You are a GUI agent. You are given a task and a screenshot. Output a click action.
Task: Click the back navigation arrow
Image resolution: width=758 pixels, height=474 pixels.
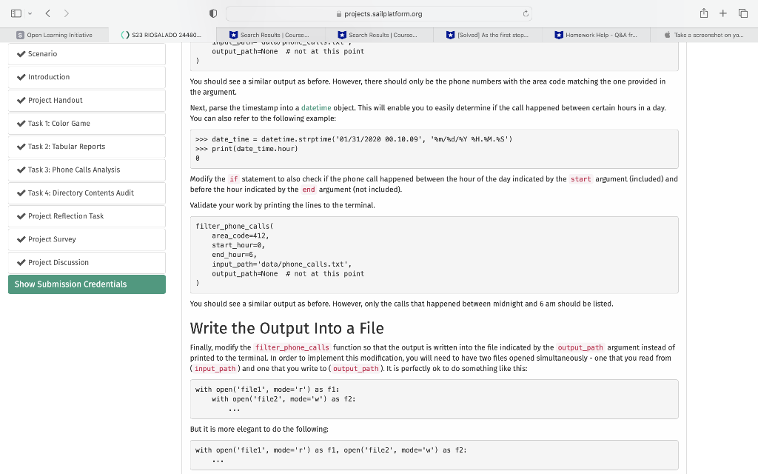(47, 13)
